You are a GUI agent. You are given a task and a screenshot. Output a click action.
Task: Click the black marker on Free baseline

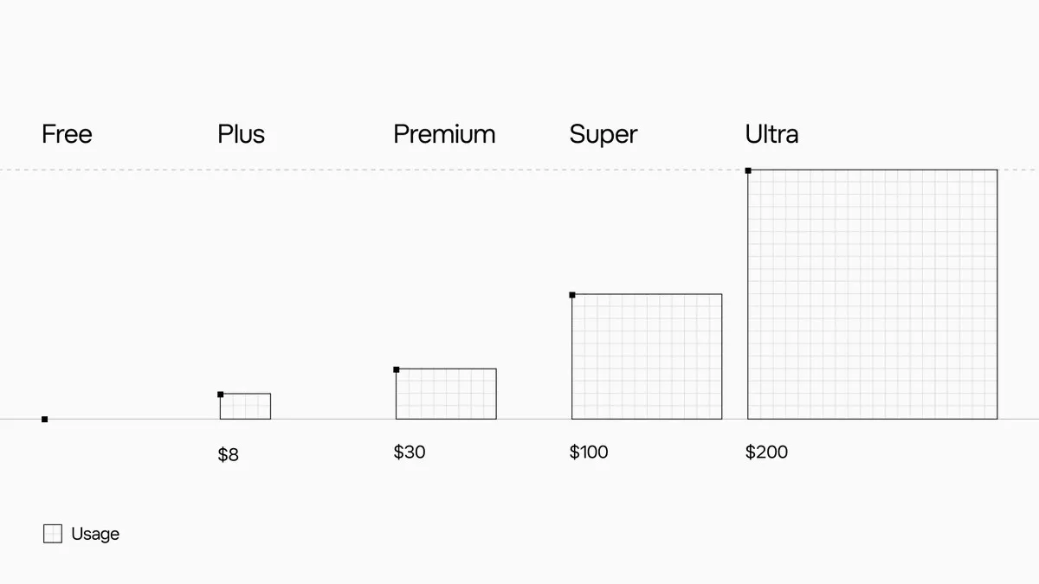click(45, 420)
